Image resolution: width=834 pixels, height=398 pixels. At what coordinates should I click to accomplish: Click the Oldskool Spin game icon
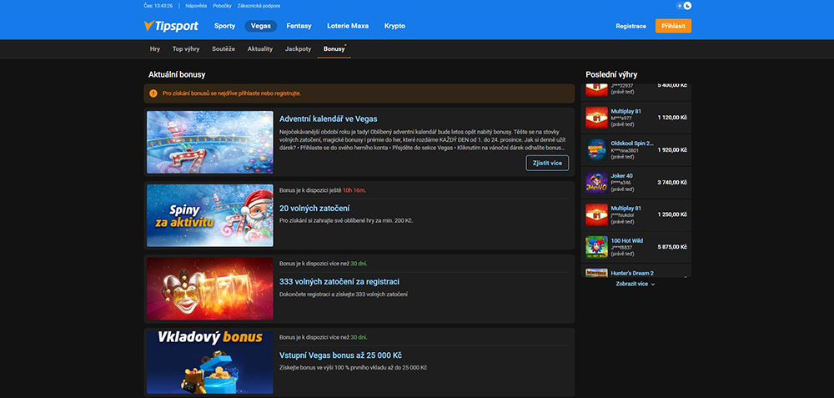point(596,150)
